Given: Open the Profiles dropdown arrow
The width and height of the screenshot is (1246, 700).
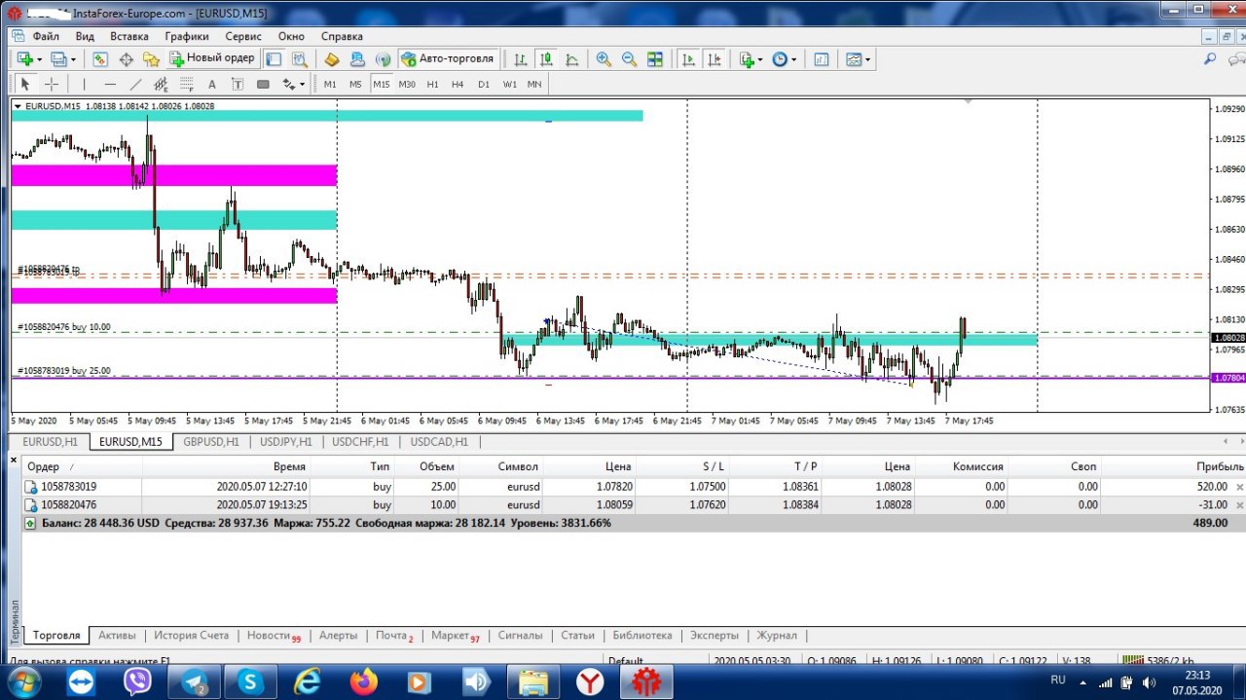Looking at the screenshot, I should 72,59.
